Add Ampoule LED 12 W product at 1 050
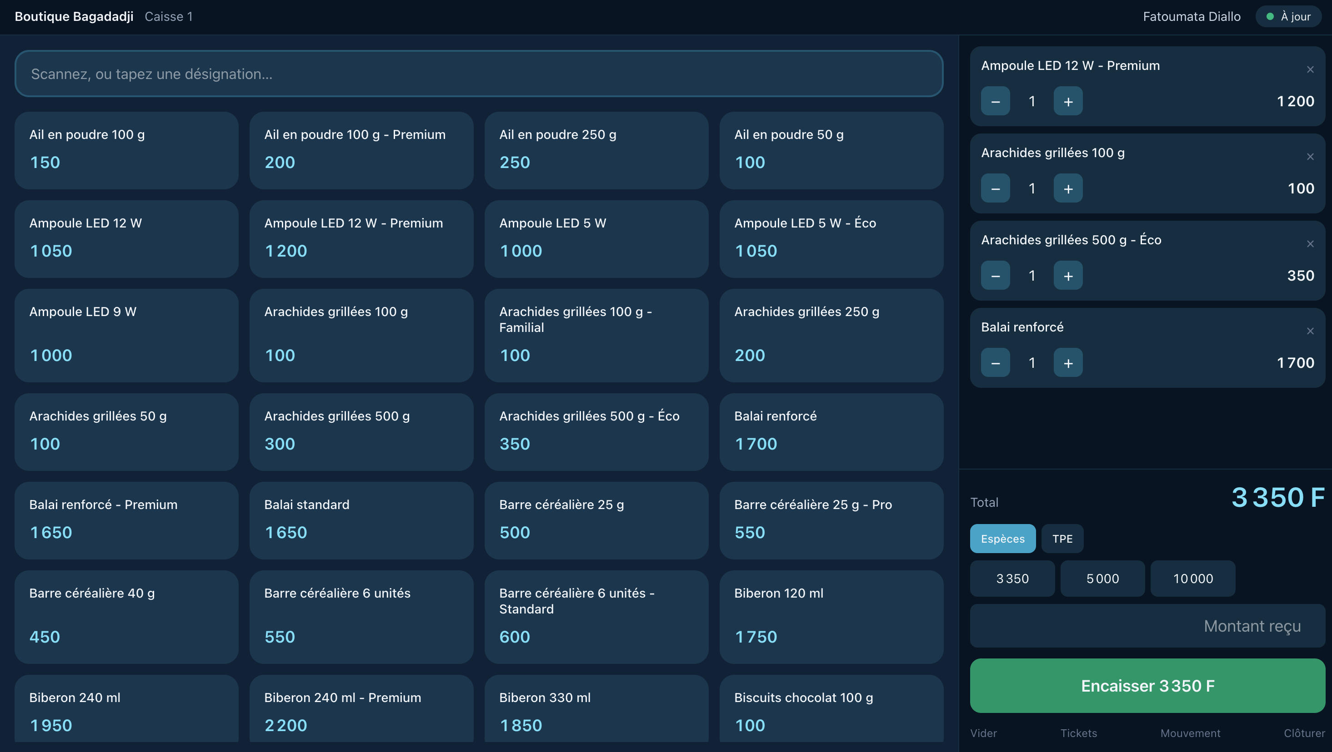 [x=126, y=239]
